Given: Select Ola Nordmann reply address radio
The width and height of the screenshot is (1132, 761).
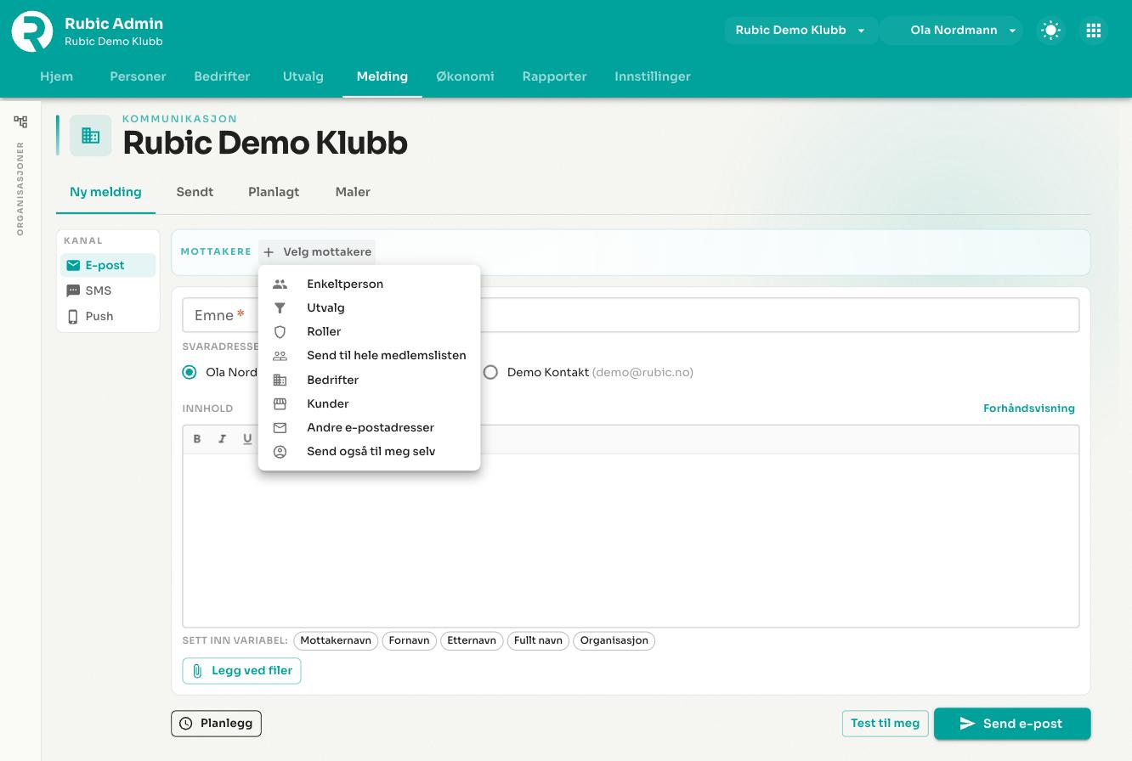Looking at the screenshot, I should pyautogui.click(x=190, y=372).
